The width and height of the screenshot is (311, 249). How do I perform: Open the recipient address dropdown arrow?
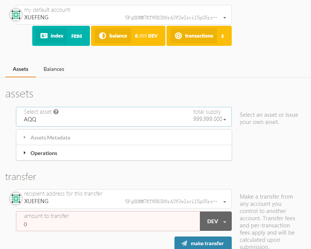click(x=225, y=202)
